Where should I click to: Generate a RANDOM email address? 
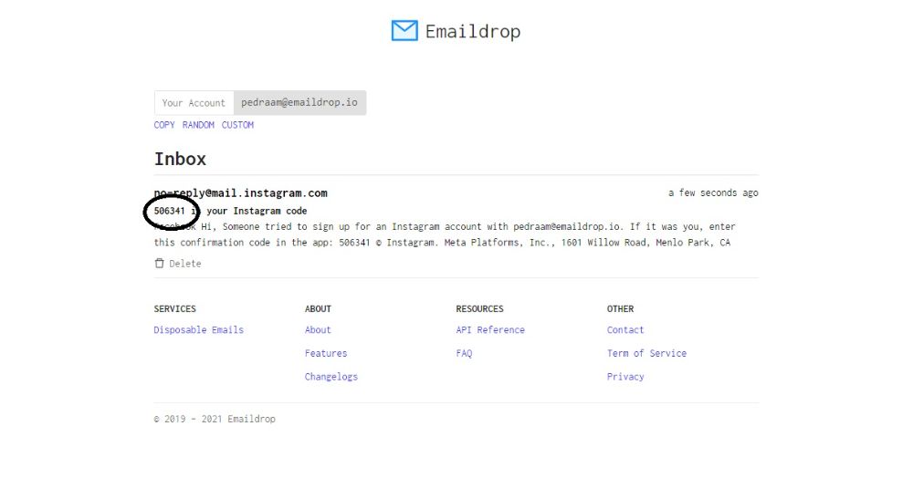[198, 125]
